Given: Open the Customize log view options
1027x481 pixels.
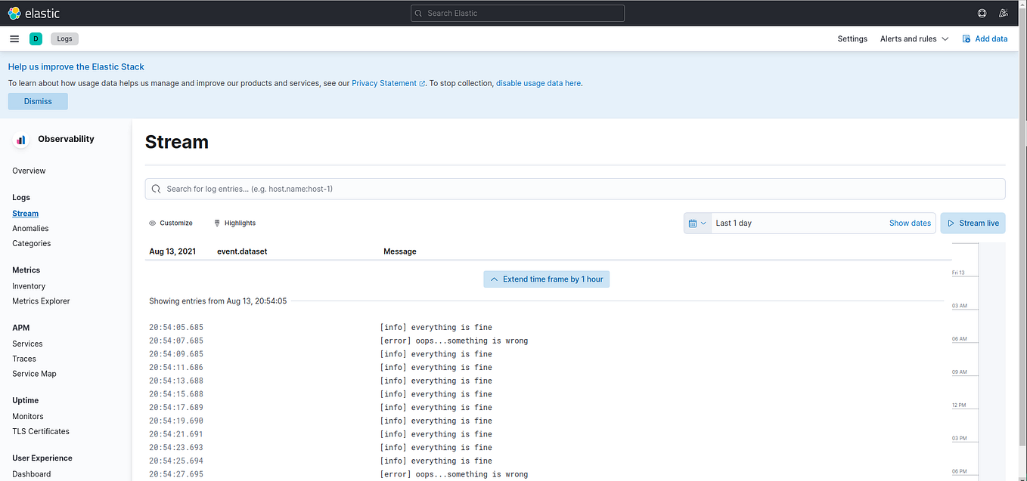Looking at the screenshot, I should point(171,223).
